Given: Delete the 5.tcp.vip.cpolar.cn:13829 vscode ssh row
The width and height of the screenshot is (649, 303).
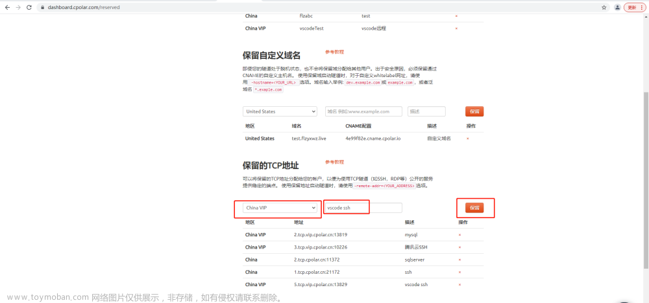Looking at the screenshot, I should [x=460, y=284].
